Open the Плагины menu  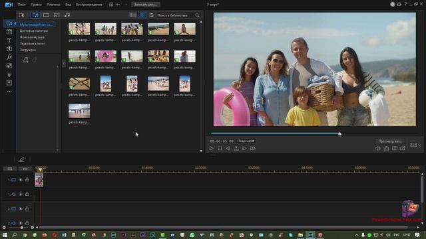coord(53,5)
